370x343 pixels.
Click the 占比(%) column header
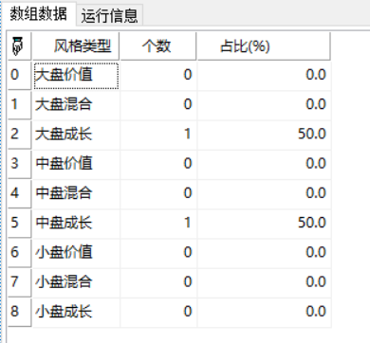click(264, 46)
